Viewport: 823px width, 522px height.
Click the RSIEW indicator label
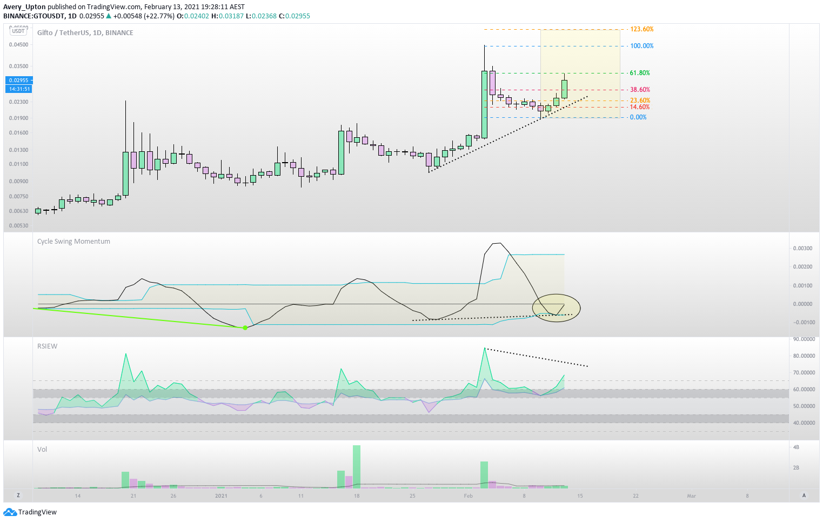pyautogui.click(x=47, y=346)
